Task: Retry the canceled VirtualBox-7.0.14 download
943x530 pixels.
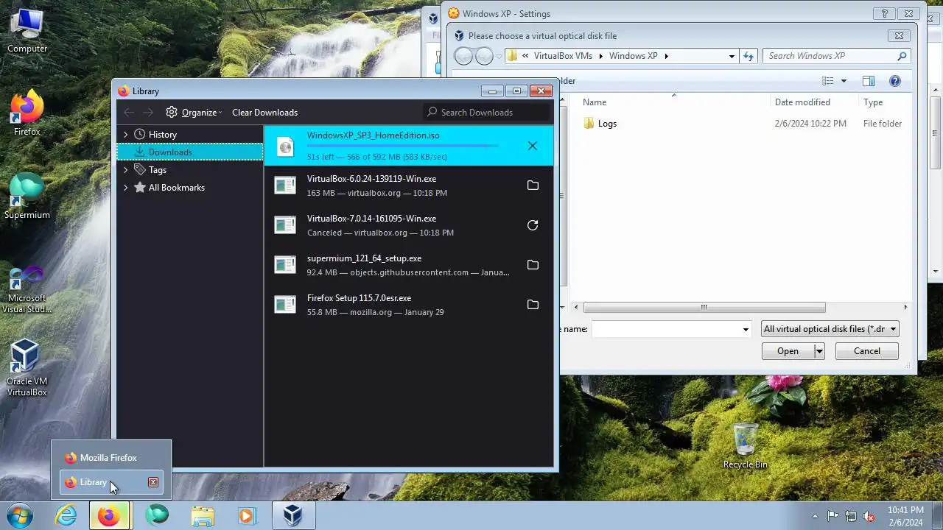Action: click(533, 225)
